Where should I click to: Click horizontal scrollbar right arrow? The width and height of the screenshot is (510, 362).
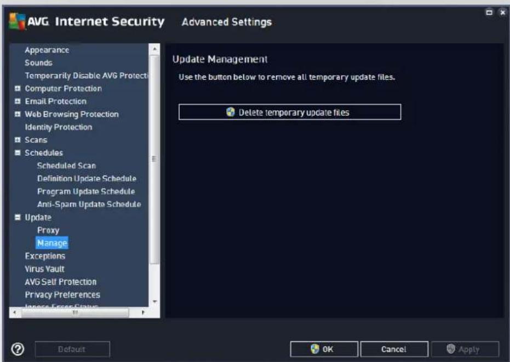(143, 313)
